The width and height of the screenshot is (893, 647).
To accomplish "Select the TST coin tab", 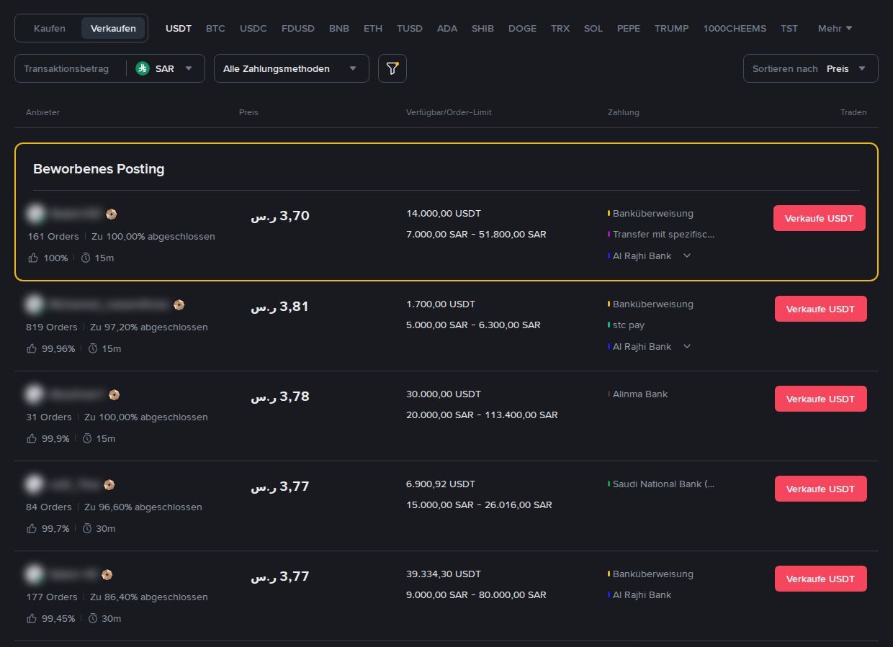I will point(789,28).
